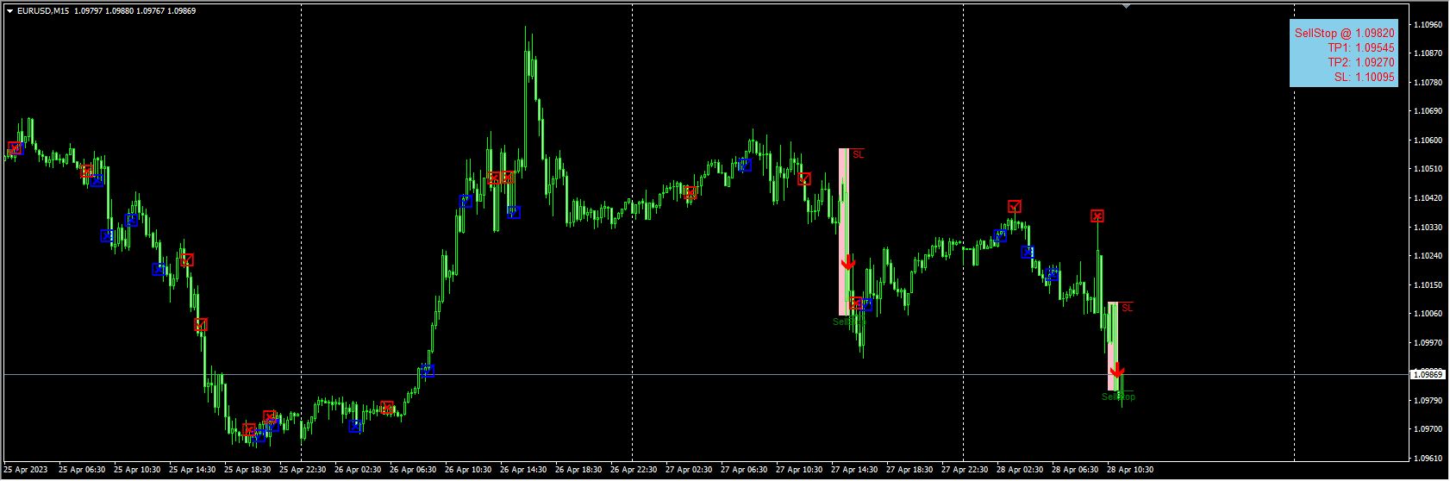Click the '27 Apr 14:30' time axis label
This screenshot has height=481, width=1450.
[x=854, y=470]
